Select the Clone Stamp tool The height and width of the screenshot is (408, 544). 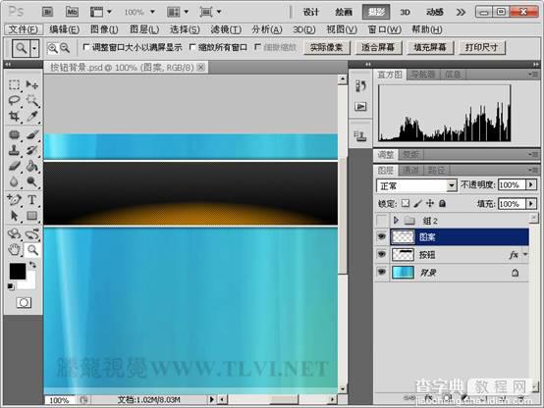point(14,150)
